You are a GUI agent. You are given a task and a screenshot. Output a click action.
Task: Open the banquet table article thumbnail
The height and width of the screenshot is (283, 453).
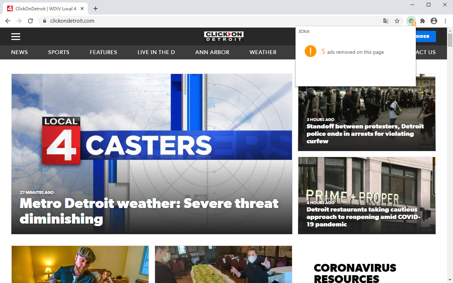(224, 264)
